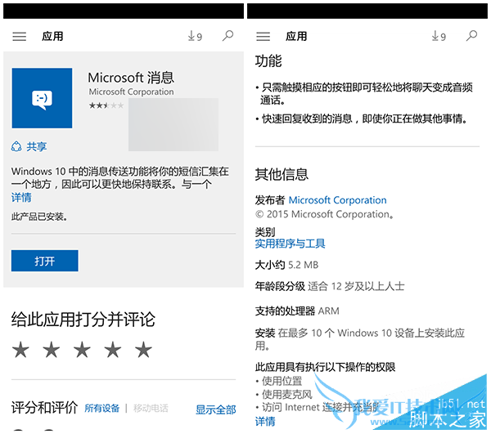The width and height of the screenshot is (491, 434).
Task: Rate the app five stars
Action: click(x=143, y=350)
